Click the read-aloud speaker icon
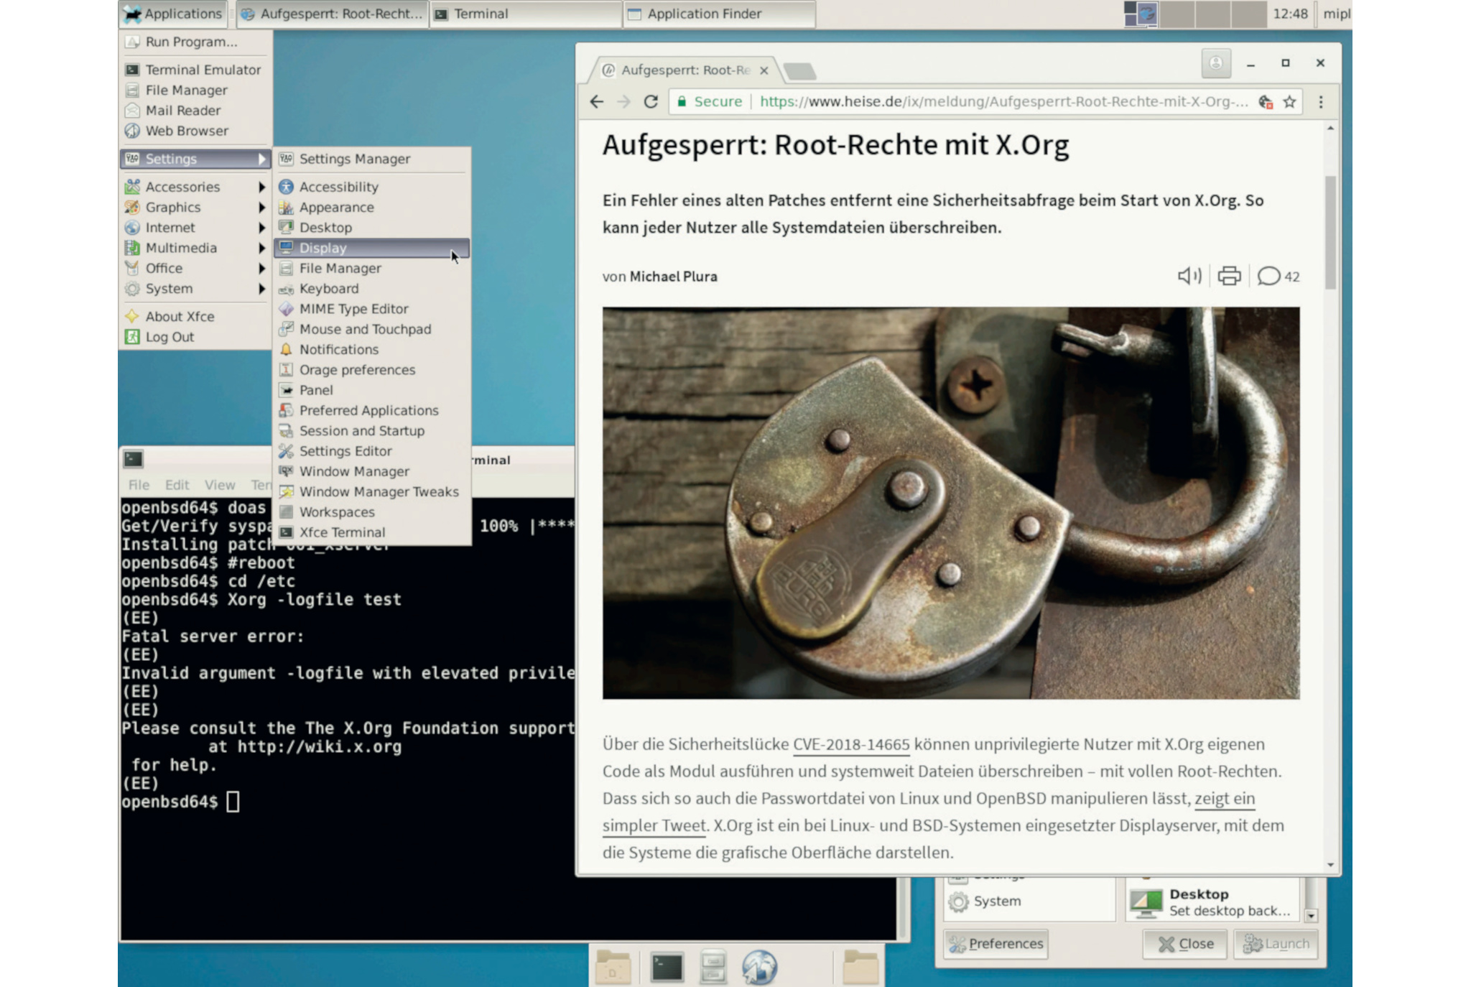Image resolution: width=1471 pixels, height=987 pixels. (1189, 276)
